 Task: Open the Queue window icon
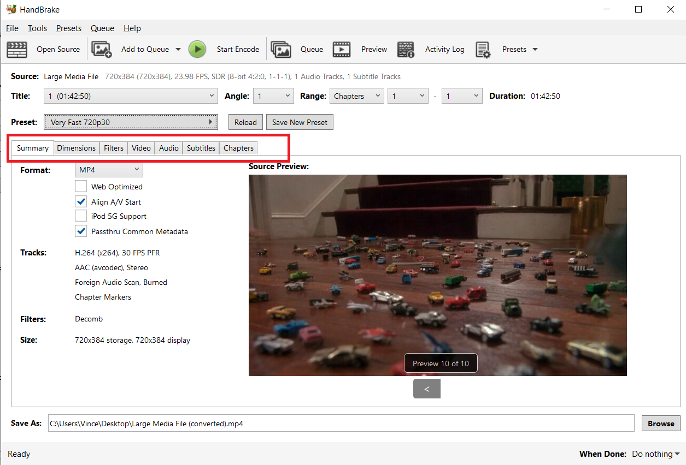[x=281, y=49]
